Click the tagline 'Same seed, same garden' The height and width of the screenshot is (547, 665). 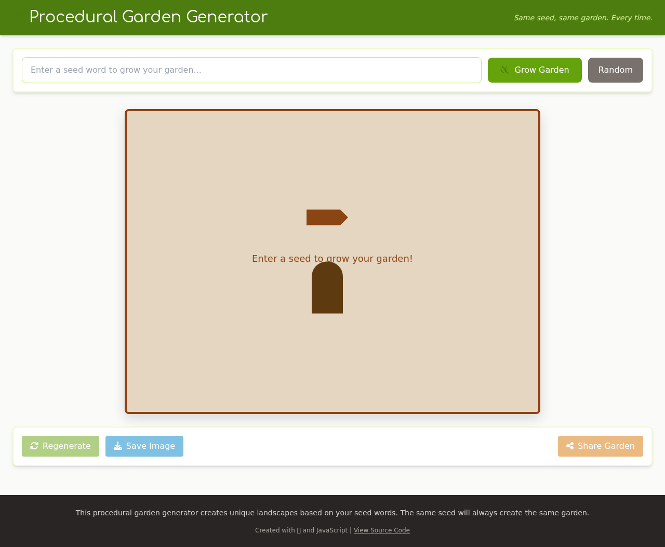click(x=582, y=17)
